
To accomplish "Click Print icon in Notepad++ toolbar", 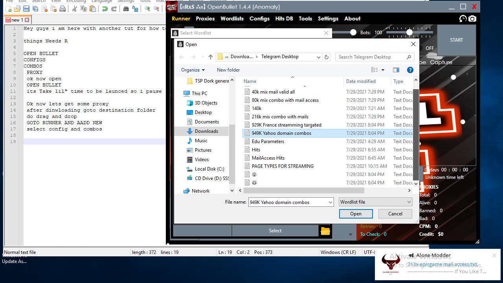I will pos(62,9).
